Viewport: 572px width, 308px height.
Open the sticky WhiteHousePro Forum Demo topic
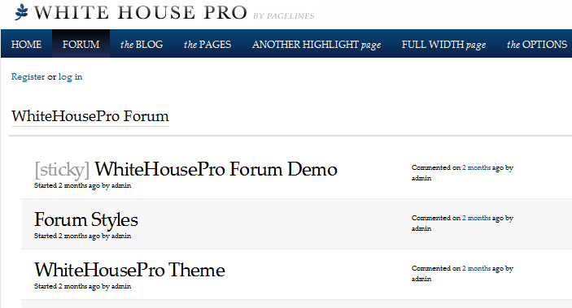[216, 169]
